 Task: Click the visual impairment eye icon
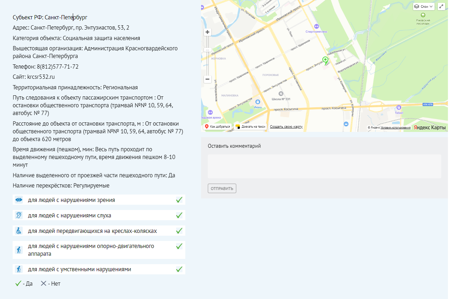pyautogui.click(x=19, y=200)
